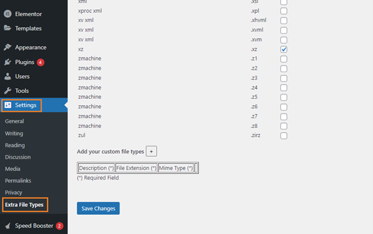
Task: Click the Users person icon
Action: coord(7,77)
